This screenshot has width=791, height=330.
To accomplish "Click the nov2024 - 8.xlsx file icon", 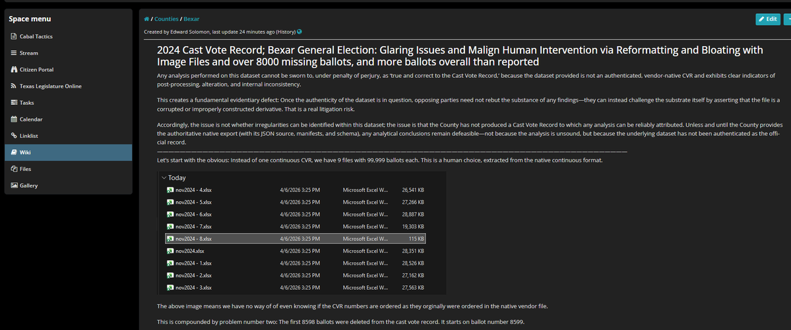I will tap(170, 239).
